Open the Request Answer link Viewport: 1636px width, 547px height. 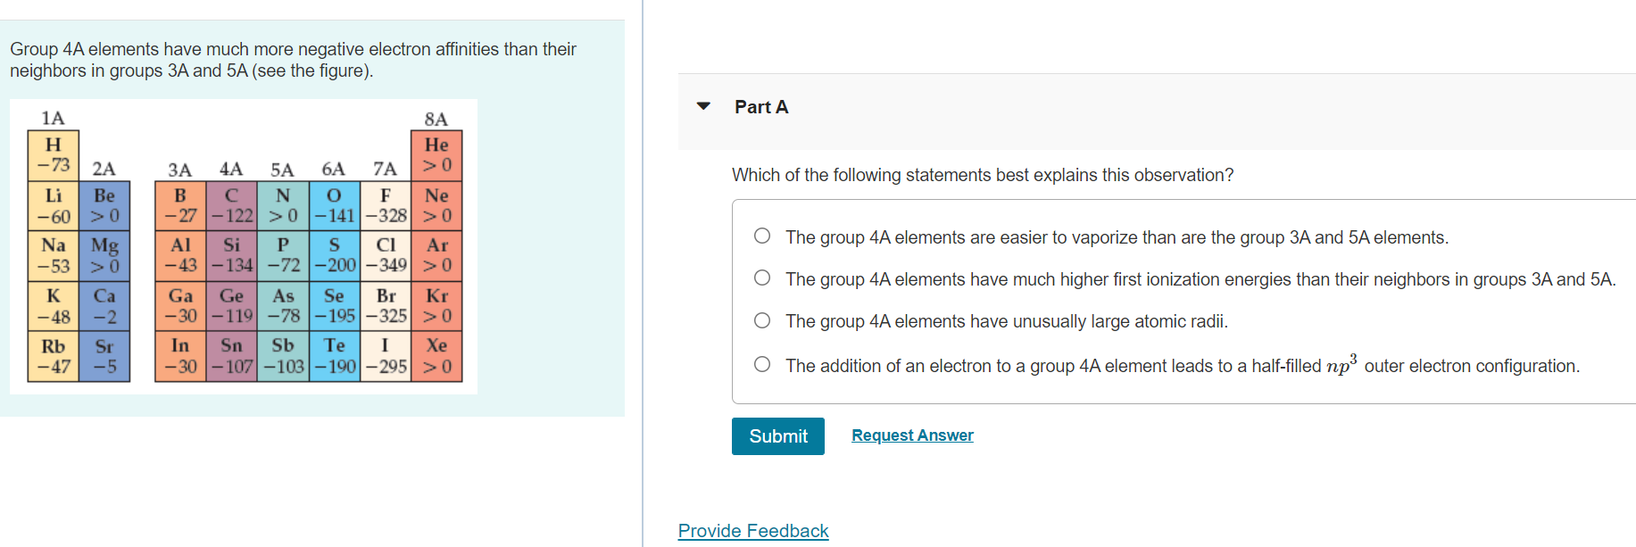tap(911, 435)
